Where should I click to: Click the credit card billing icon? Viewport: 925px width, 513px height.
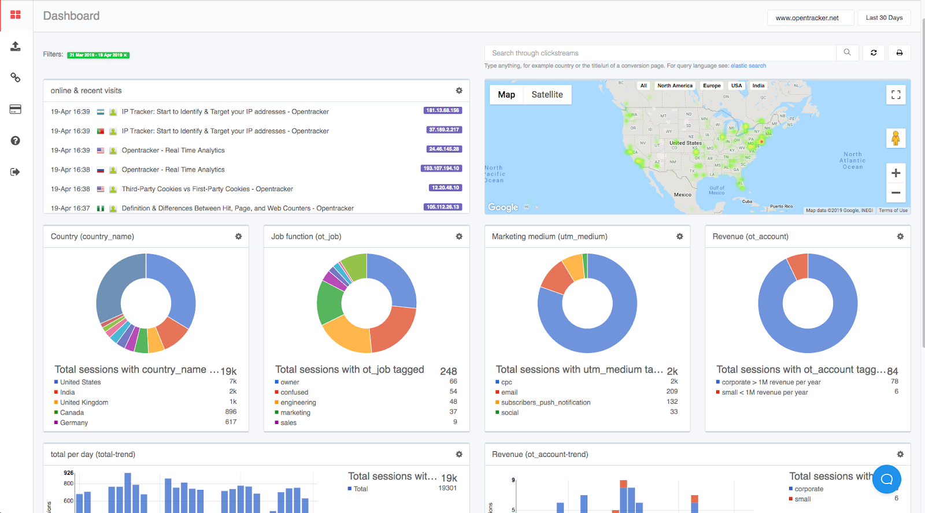(x=16, y=109)
